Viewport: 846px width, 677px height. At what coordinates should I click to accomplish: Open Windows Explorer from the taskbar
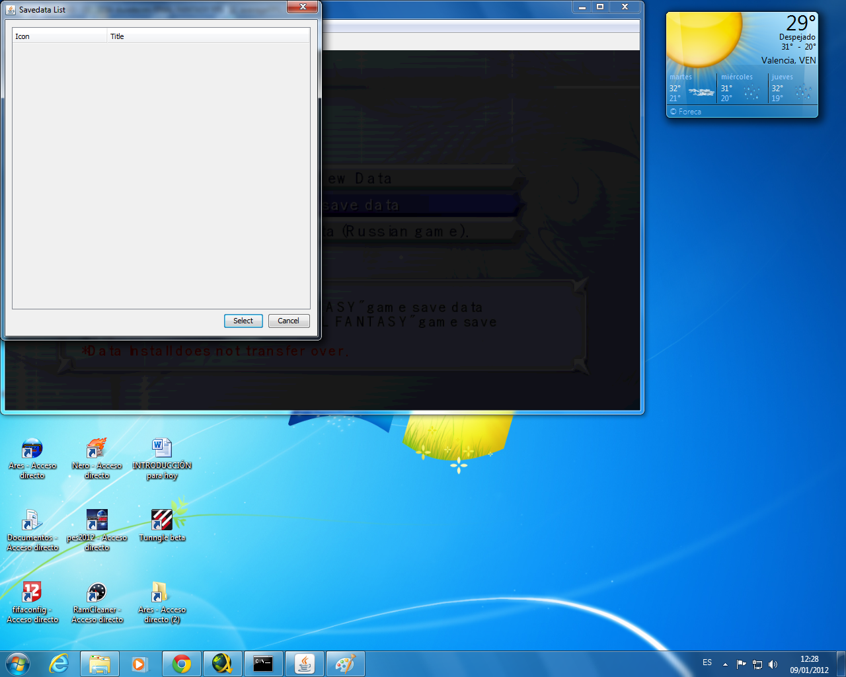click(100, 664)
